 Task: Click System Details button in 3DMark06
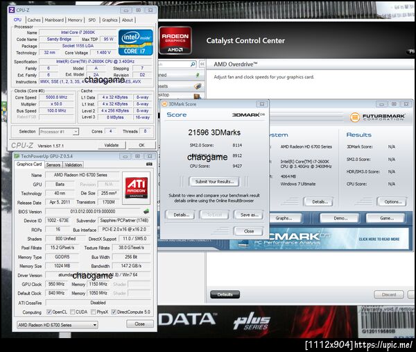point(318,201)
